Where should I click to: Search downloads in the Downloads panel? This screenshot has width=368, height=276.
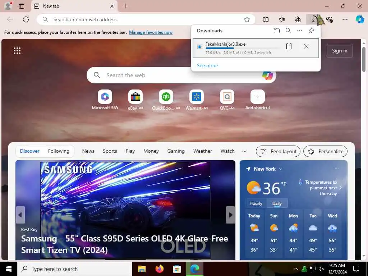pyautogui.click(x=288, y=31)
